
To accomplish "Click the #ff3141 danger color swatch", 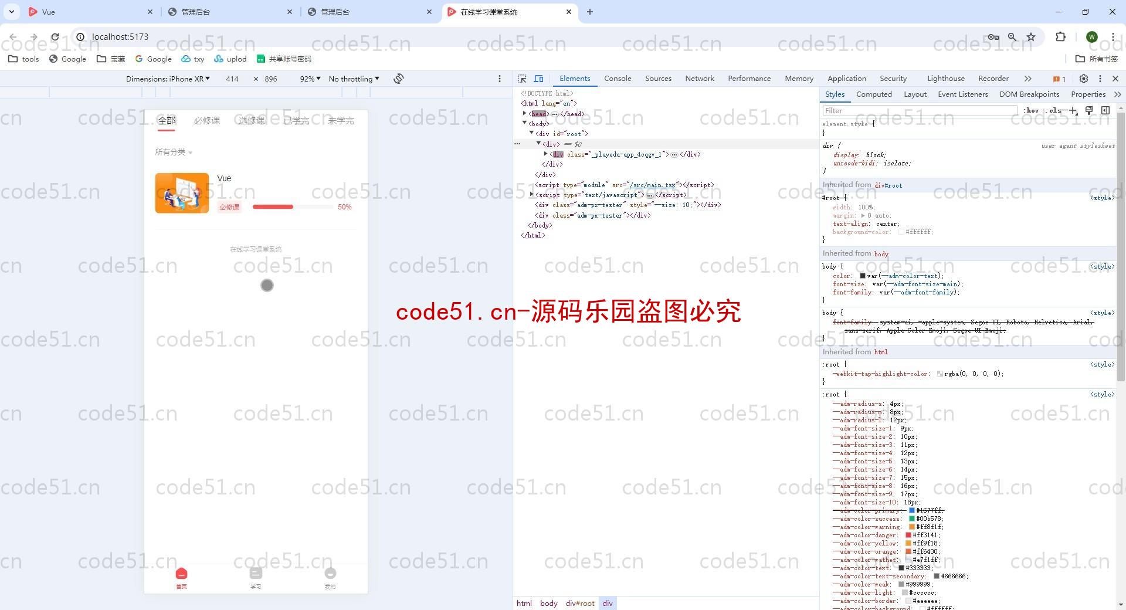I will (908, 536).
